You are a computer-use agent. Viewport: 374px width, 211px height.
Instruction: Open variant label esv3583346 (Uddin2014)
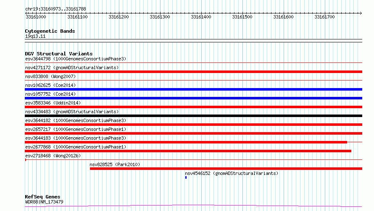pyautogui.click(x=53, y=103)
